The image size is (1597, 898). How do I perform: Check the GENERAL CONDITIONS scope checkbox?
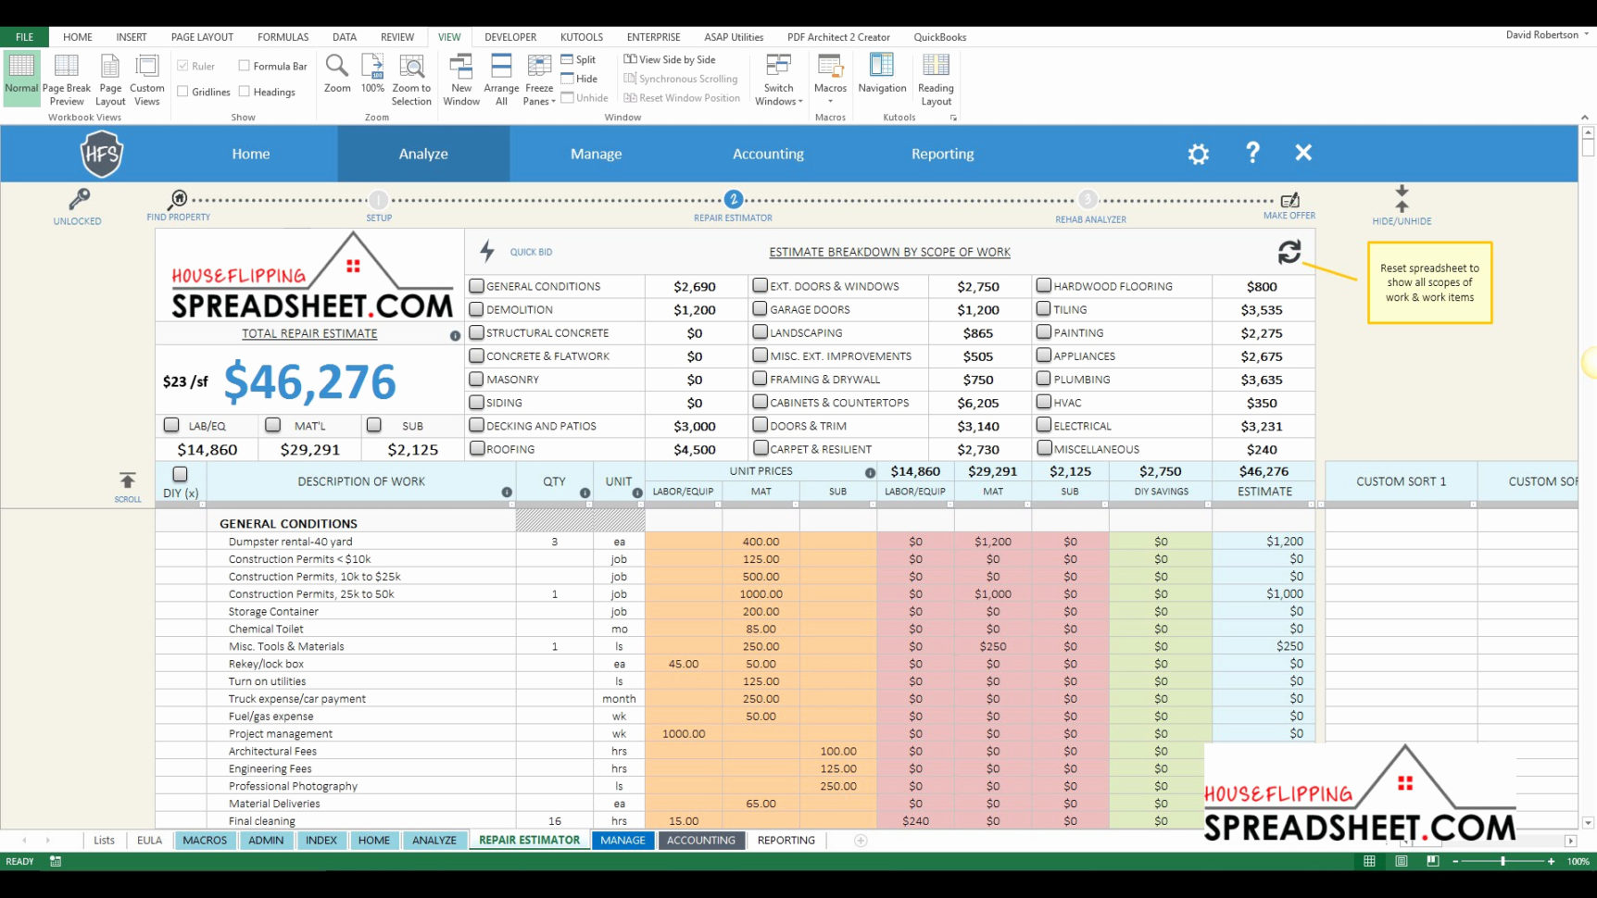point(476,285)
